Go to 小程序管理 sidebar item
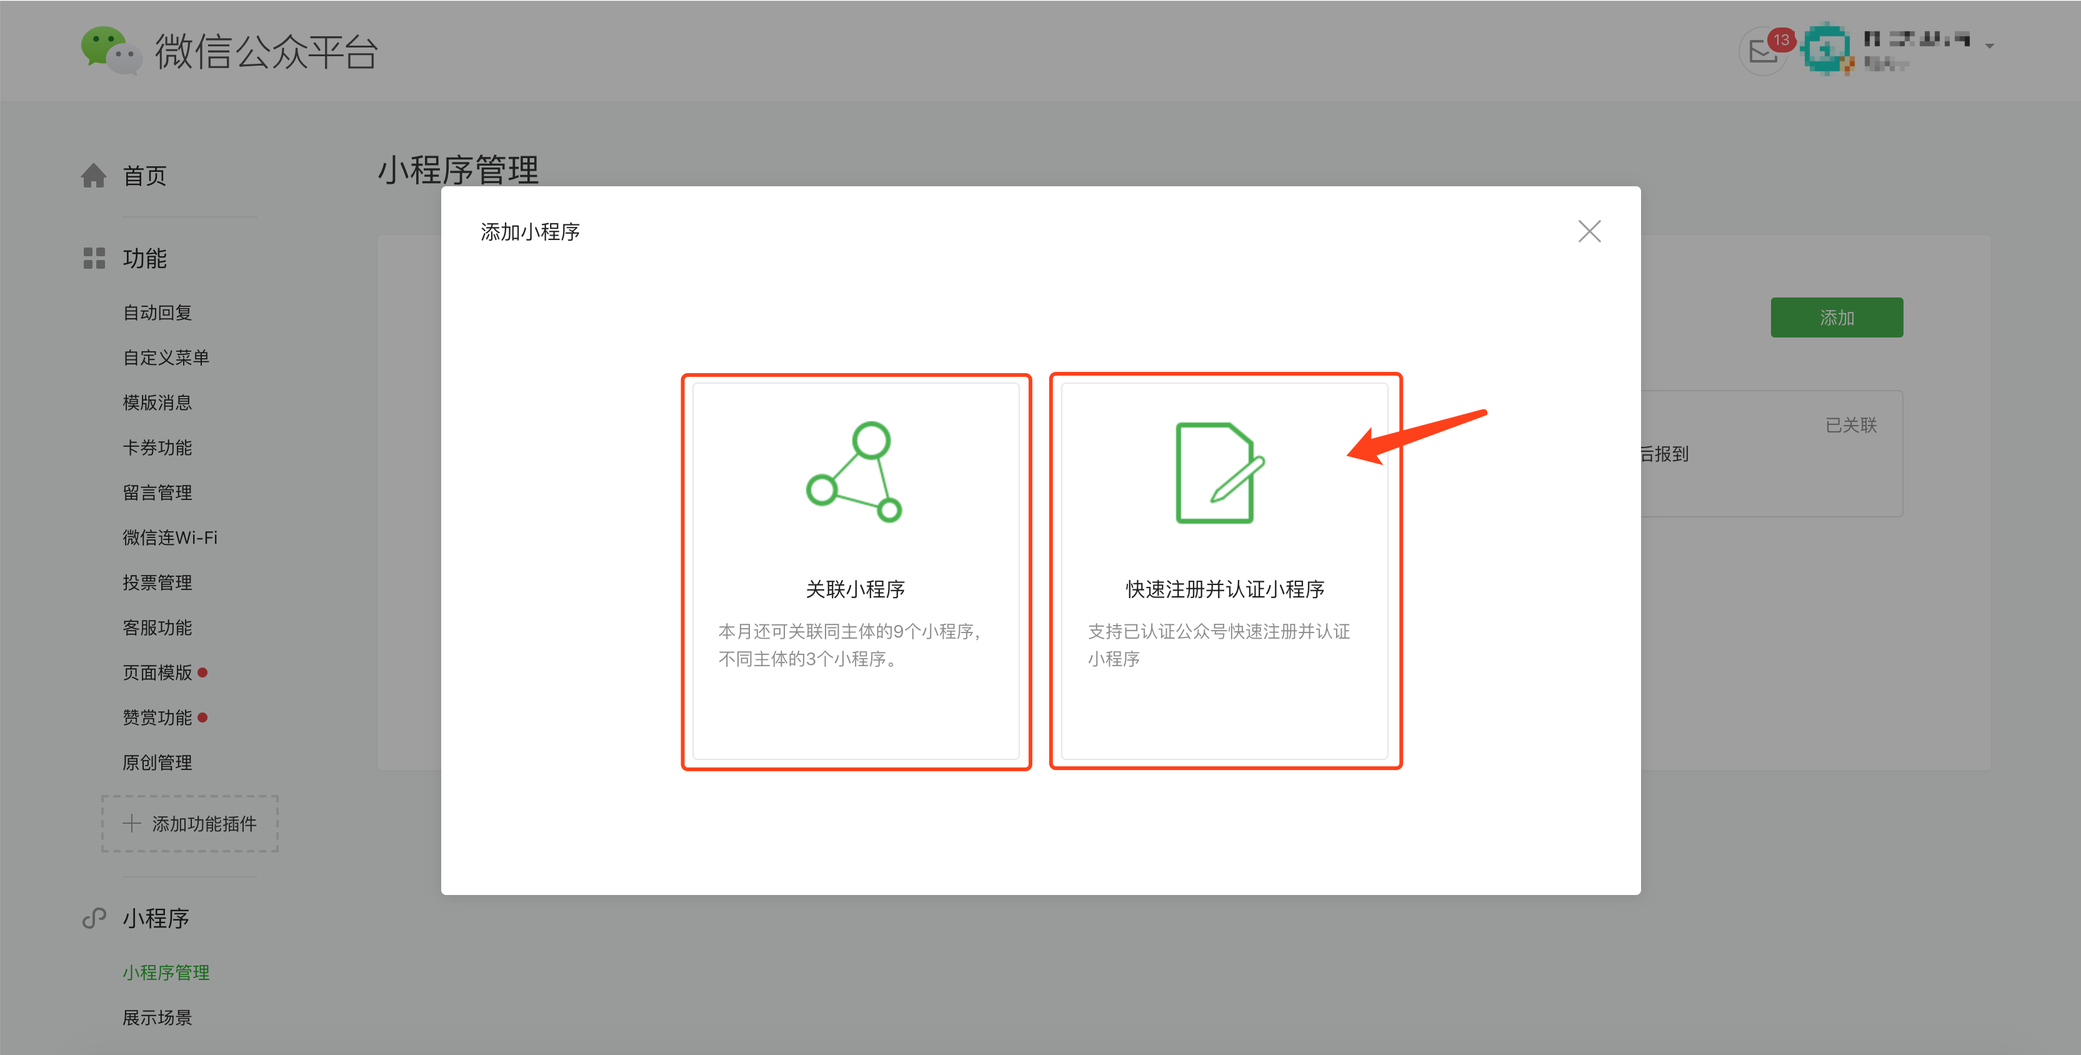This screenshot has height=1055, width=2081. (166, 972)
